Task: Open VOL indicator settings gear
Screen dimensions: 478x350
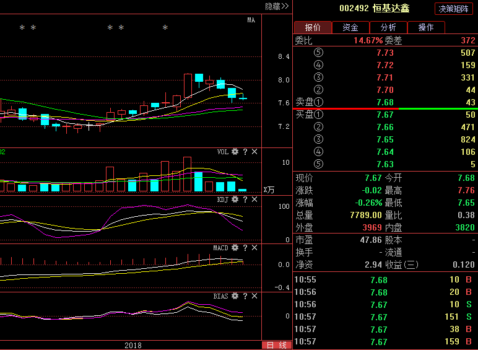Action: [x=235, y=152]
